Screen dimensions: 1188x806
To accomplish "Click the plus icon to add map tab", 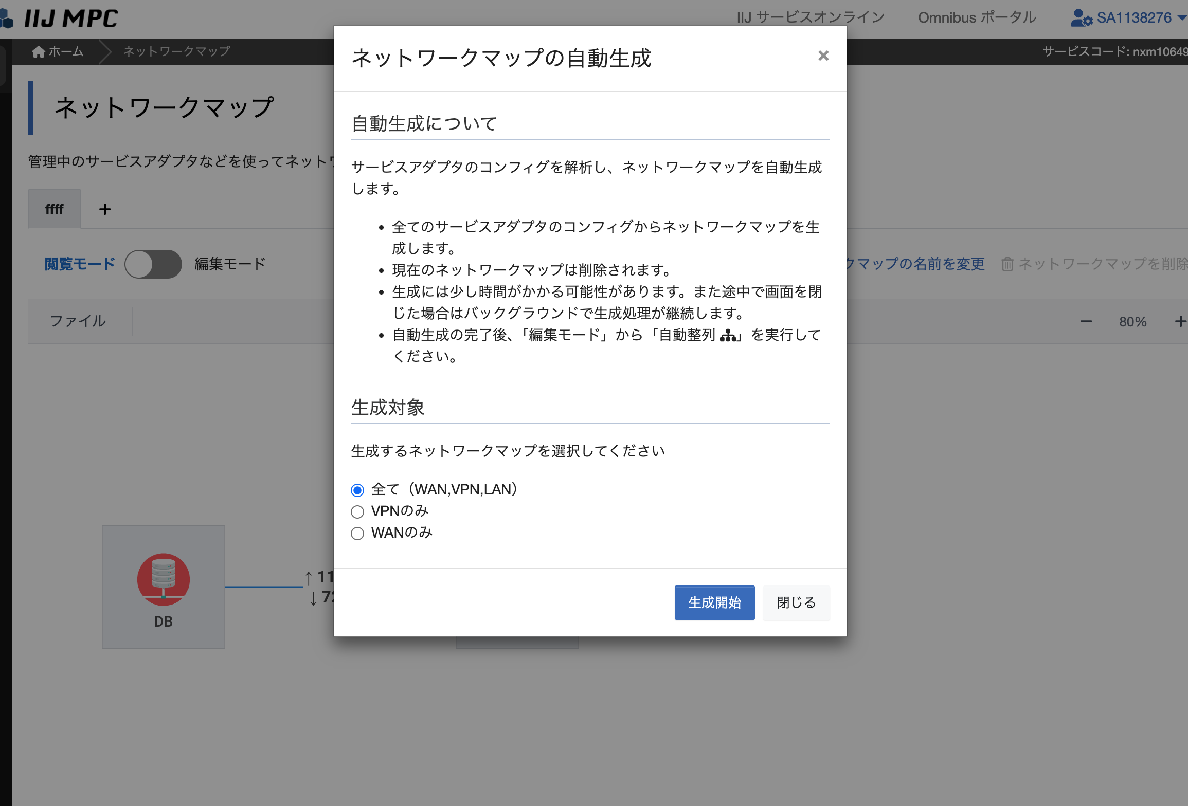I will (105, 209).
